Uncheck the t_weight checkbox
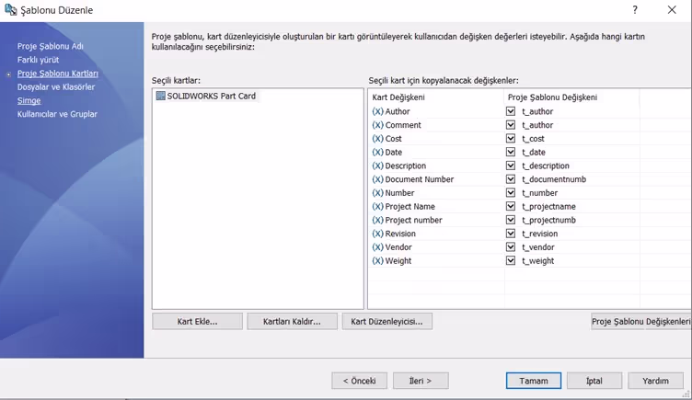The image size is (692, 400). 511,260
